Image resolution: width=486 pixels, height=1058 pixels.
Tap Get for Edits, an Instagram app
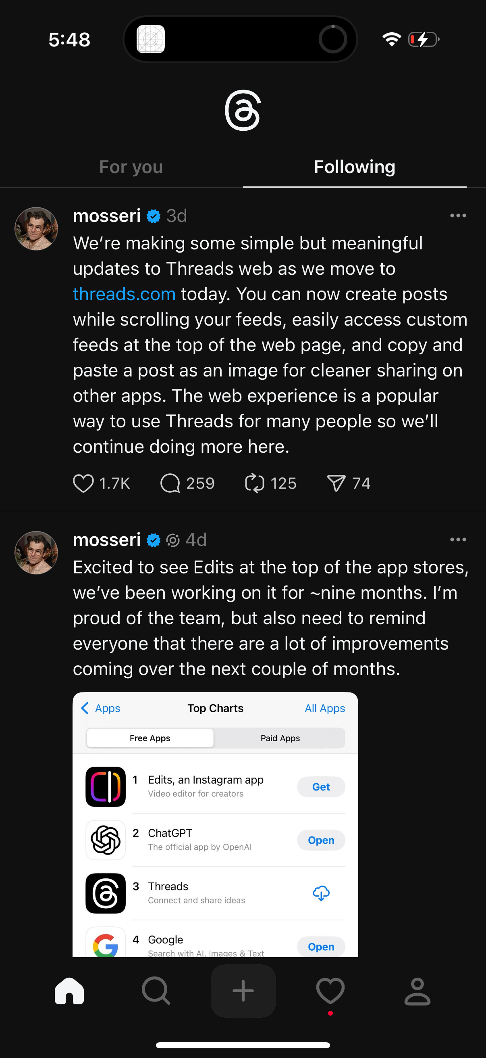click(321, 787)
